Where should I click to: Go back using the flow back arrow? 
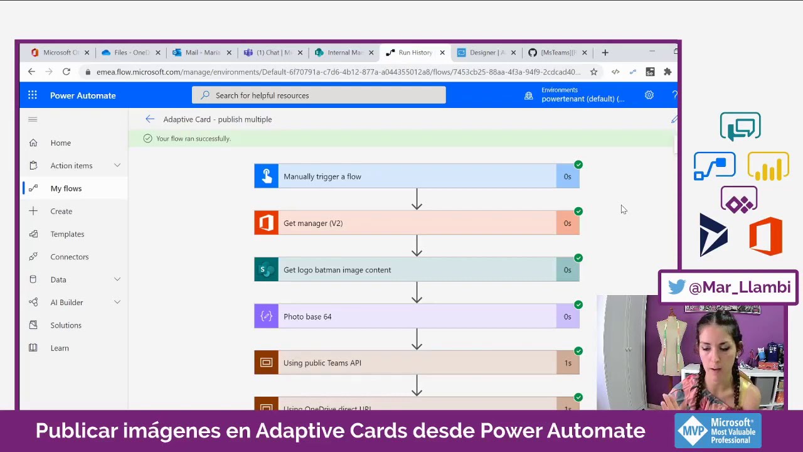(149, 119)
